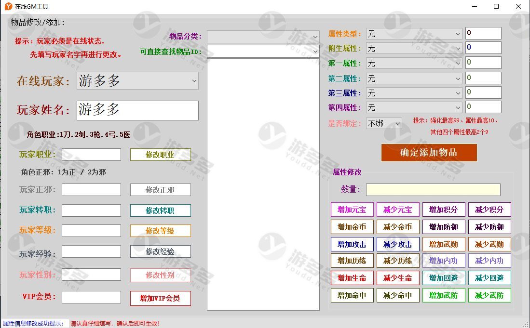The image size is (530, 328).
Task: Expand the 是否绑定 binding dropdown
Action: point(384,124)
